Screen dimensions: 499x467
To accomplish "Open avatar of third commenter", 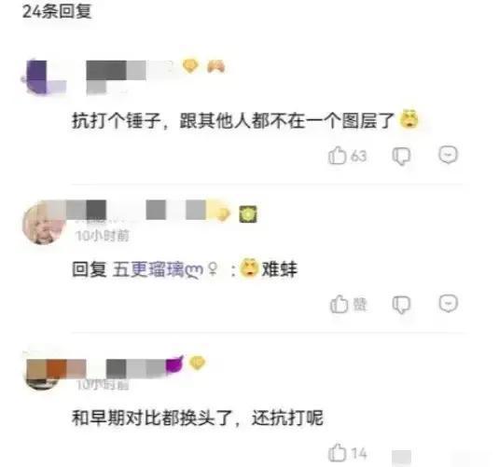I will pos(41,374).
